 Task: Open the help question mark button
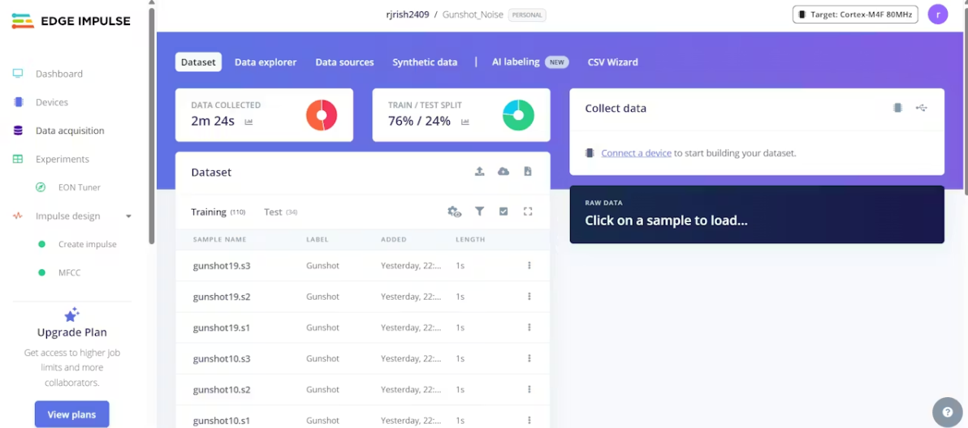pyautogui.click(x=948, y=412)
